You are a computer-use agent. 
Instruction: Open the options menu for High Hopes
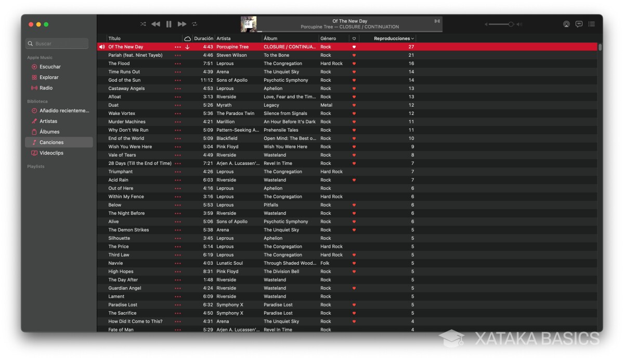178,271
